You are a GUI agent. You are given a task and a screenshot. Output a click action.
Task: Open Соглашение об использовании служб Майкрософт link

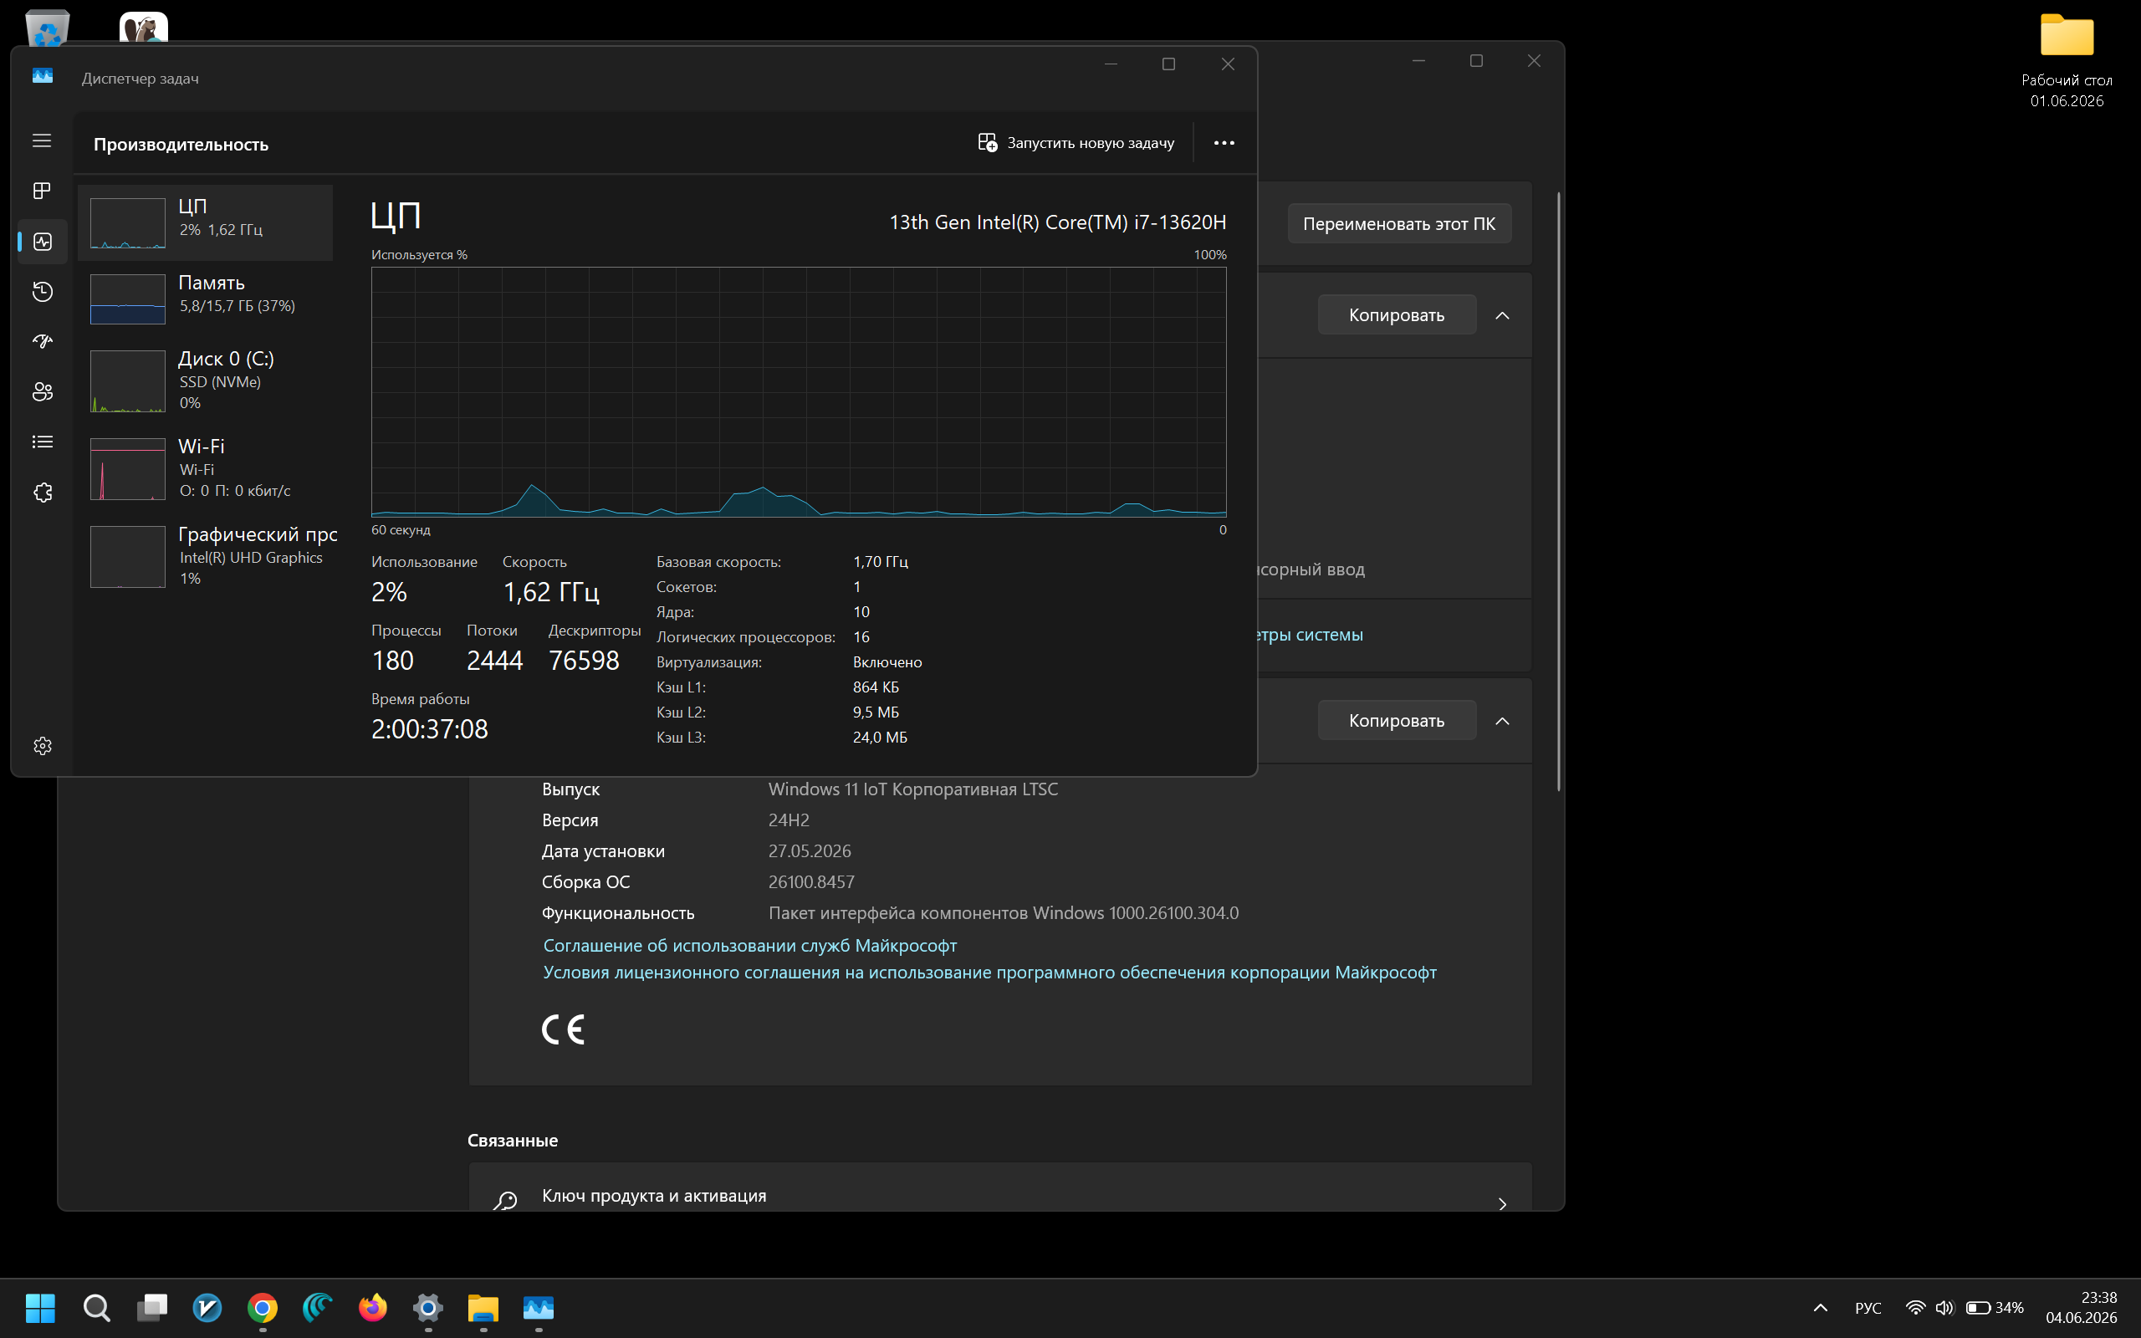coord(750,945)
